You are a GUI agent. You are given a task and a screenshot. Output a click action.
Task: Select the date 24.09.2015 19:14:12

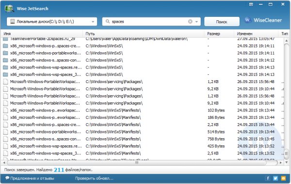point(256,60)
